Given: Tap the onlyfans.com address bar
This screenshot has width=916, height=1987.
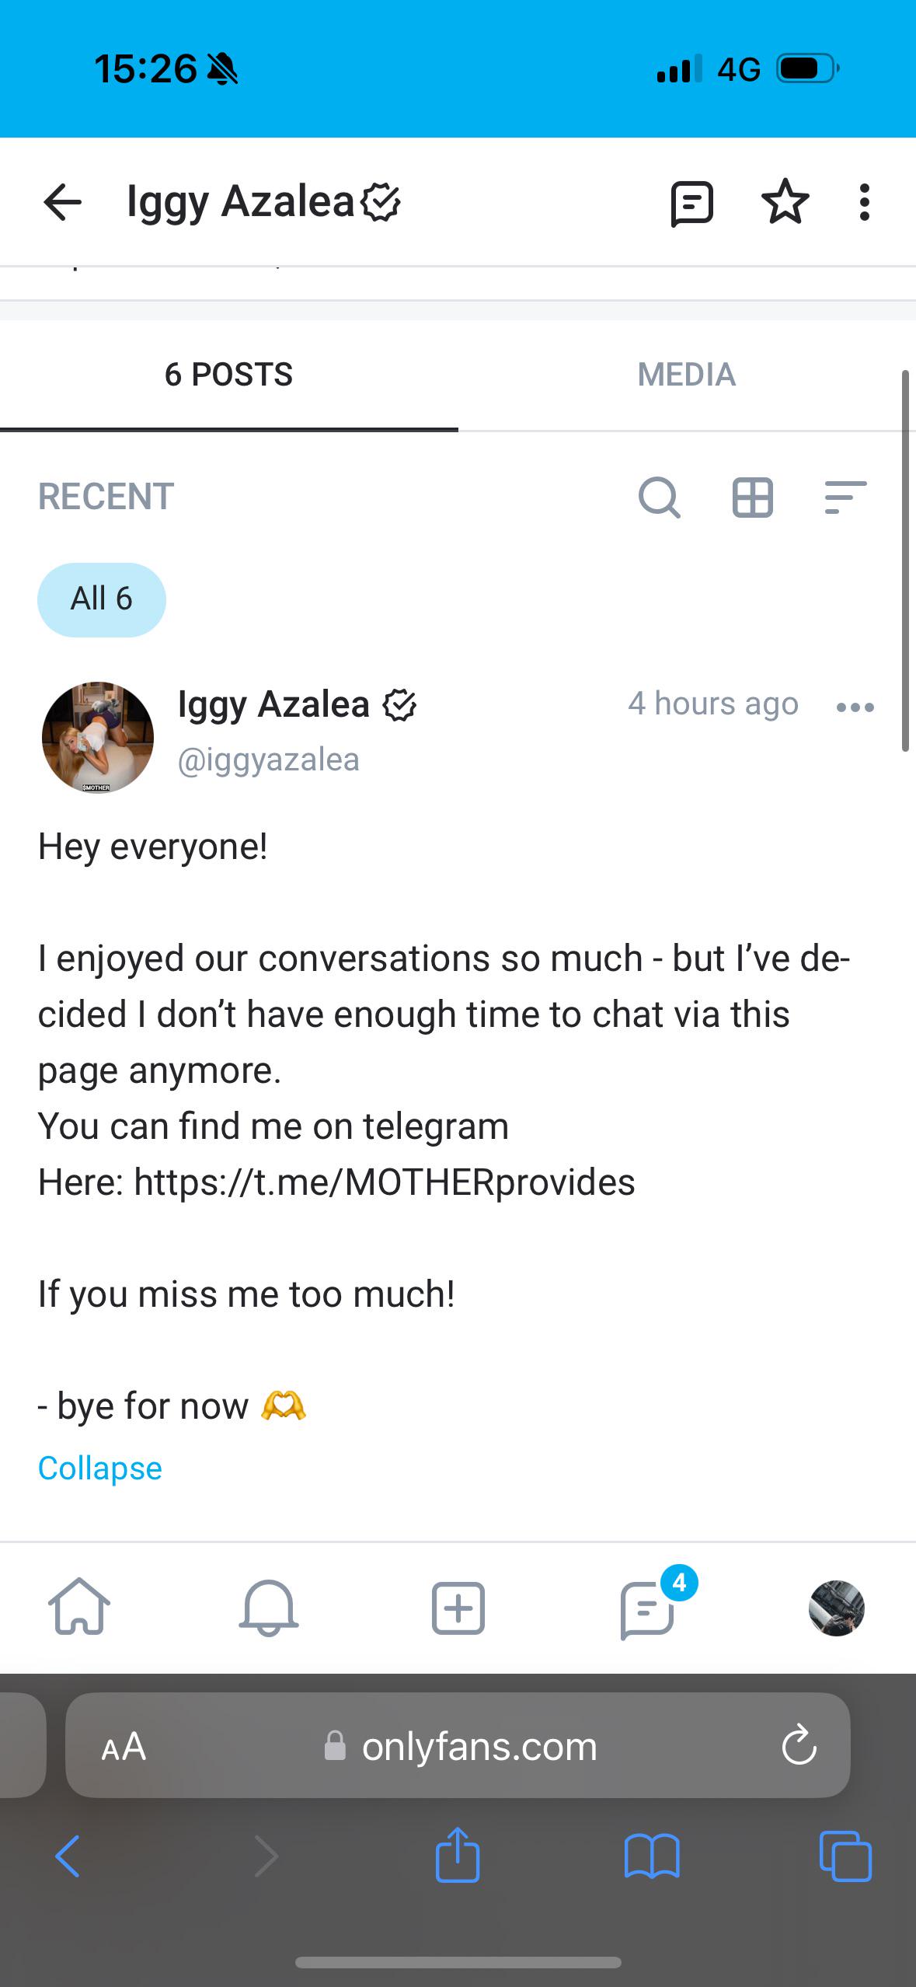Looking at the screenshot, I should point(458,1746).
